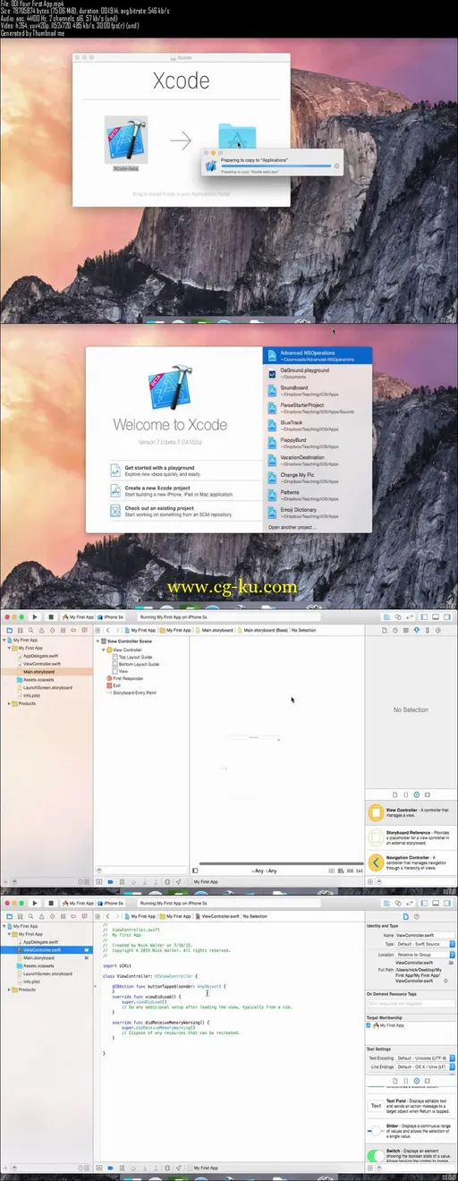This screenshot has height=1181, width=458.
Task: Click the Name field showing ViewController.swift
Action: click(x=425, y=935)
